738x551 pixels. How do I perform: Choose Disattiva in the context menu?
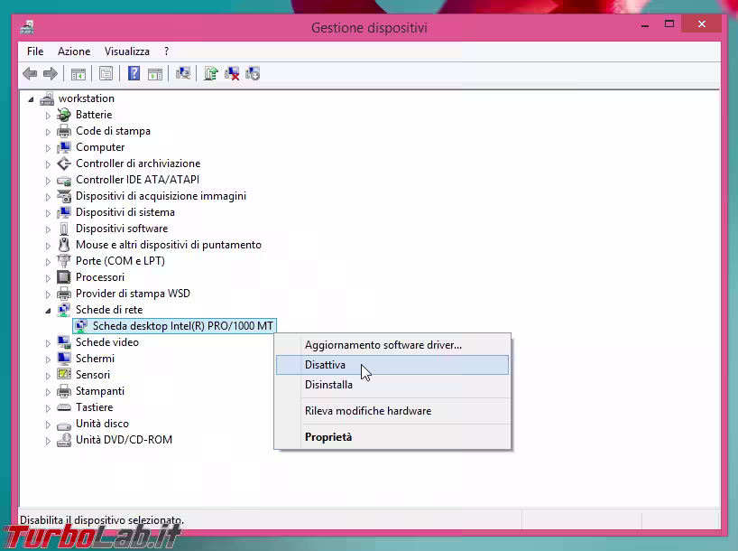[392, 365]
